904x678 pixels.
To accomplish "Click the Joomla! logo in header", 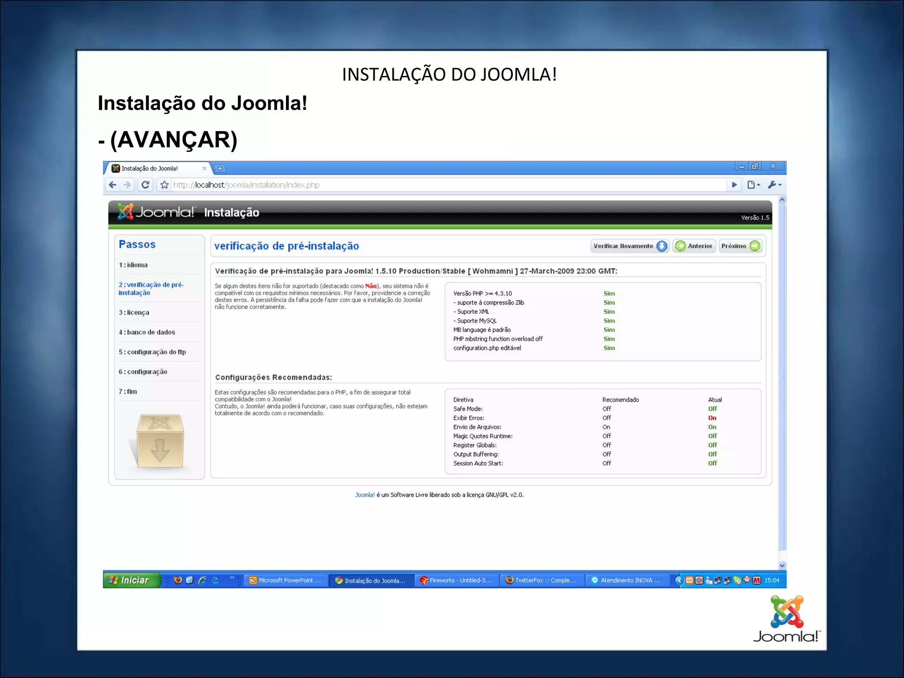I will tap(156, 212).
